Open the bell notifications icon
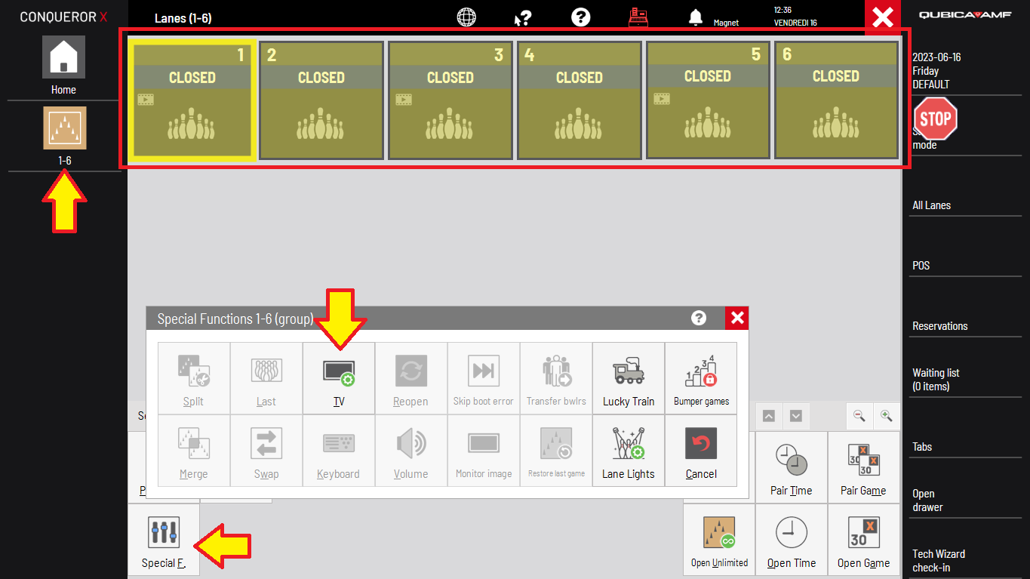The image size is (1030, 579). [x=696, y=17]
